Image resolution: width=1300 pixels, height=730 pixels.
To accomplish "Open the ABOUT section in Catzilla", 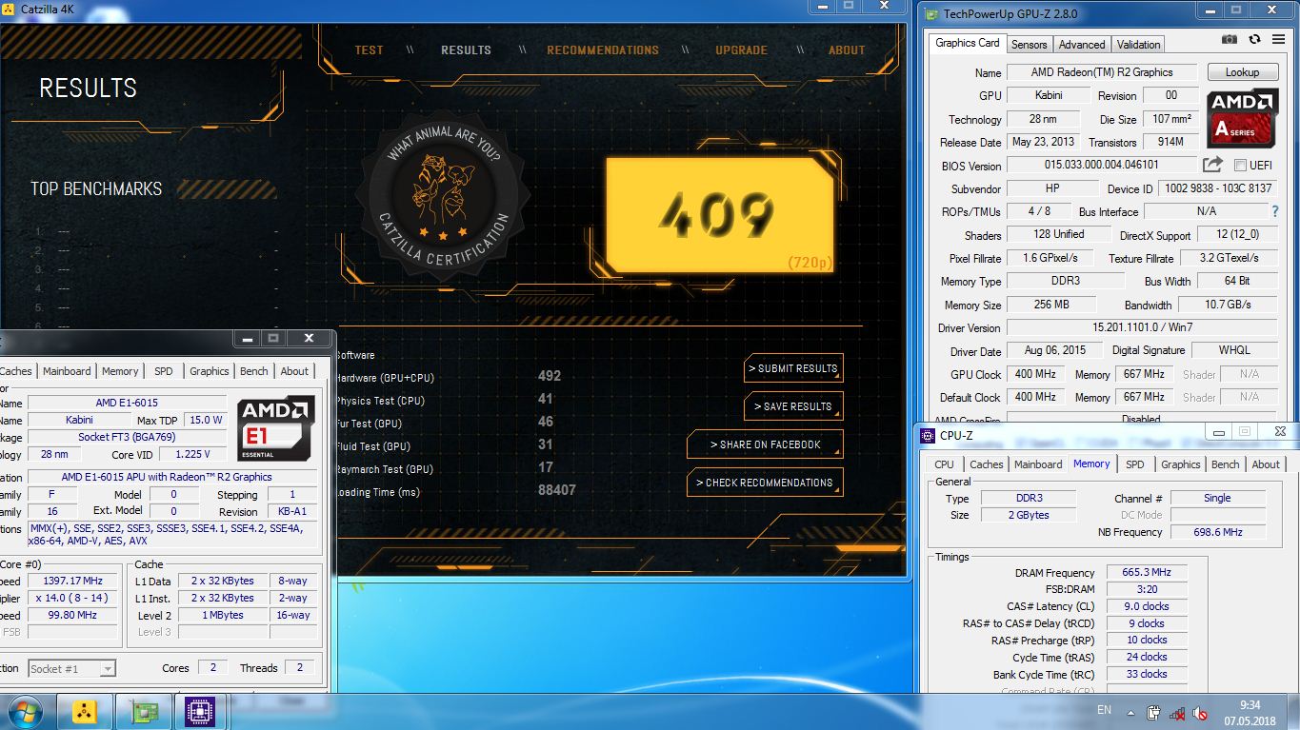I will [847, 49].
